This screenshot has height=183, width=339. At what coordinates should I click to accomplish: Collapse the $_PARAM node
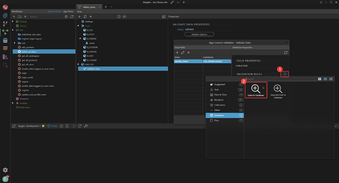pyautogui.click(x=80, y=39)
